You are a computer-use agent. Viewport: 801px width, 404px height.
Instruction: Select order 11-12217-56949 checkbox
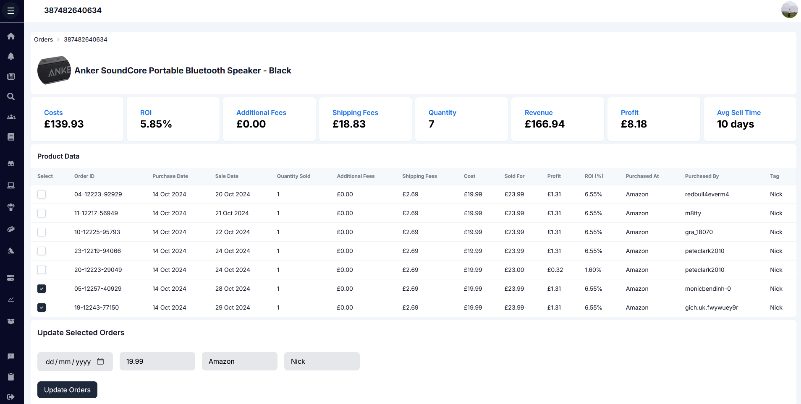(x=42, y=213)
